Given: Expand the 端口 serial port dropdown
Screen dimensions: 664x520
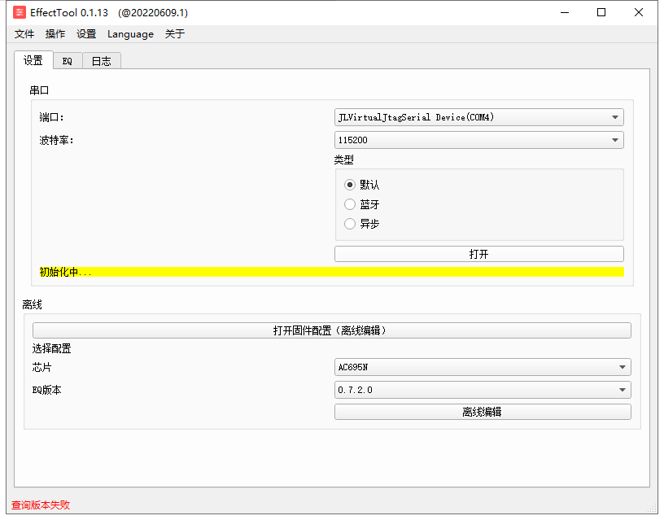Looking at the screenshot, I should point(479,117).
